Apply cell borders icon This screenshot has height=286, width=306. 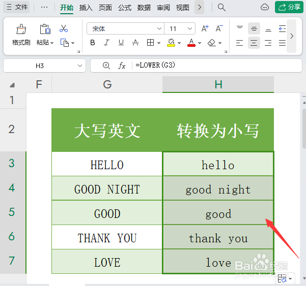(x=151, y=43)
